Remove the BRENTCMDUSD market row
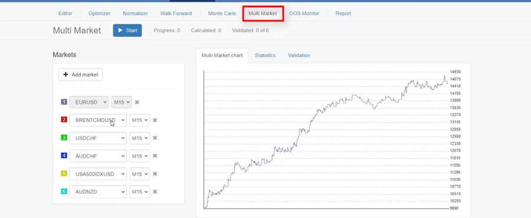Screen dimensions: 531x218 pos(155,120)
